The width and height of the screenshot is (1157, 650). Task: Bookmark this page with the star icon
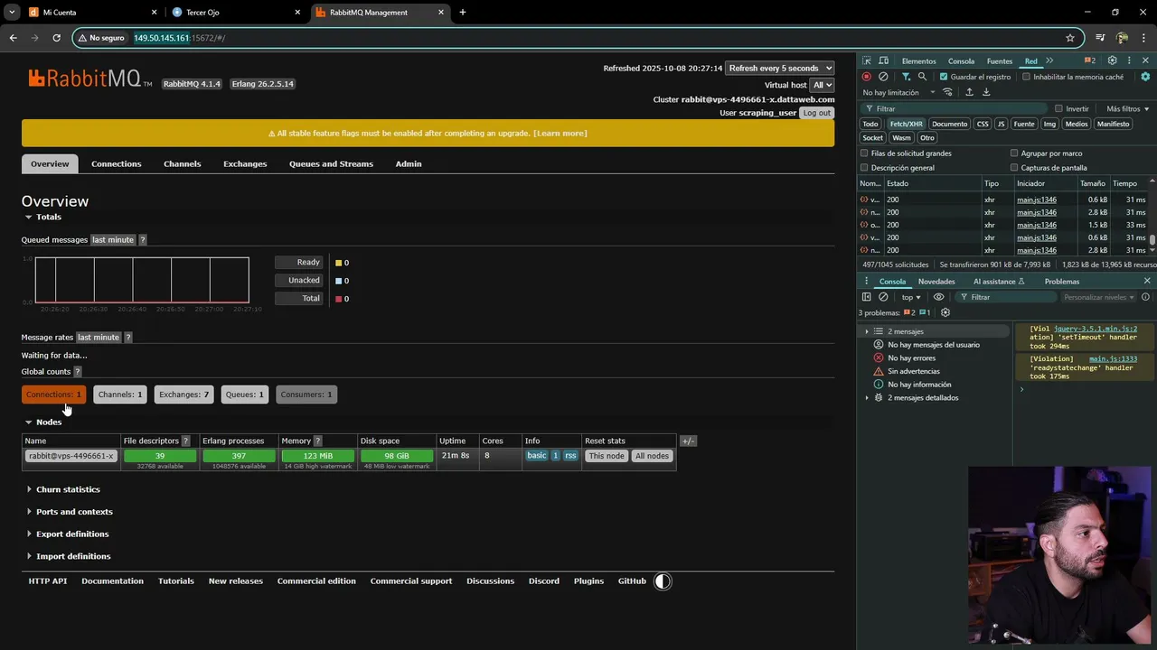1070,38
